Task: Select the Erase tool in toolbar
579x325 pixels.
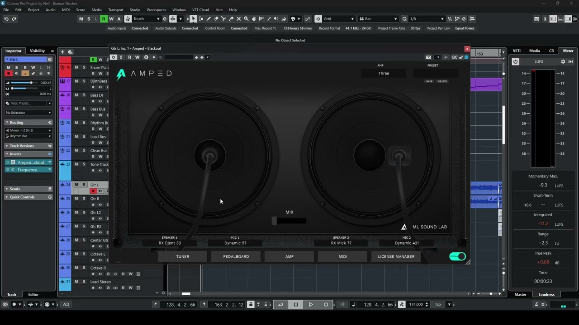Action: pos(216,19)
